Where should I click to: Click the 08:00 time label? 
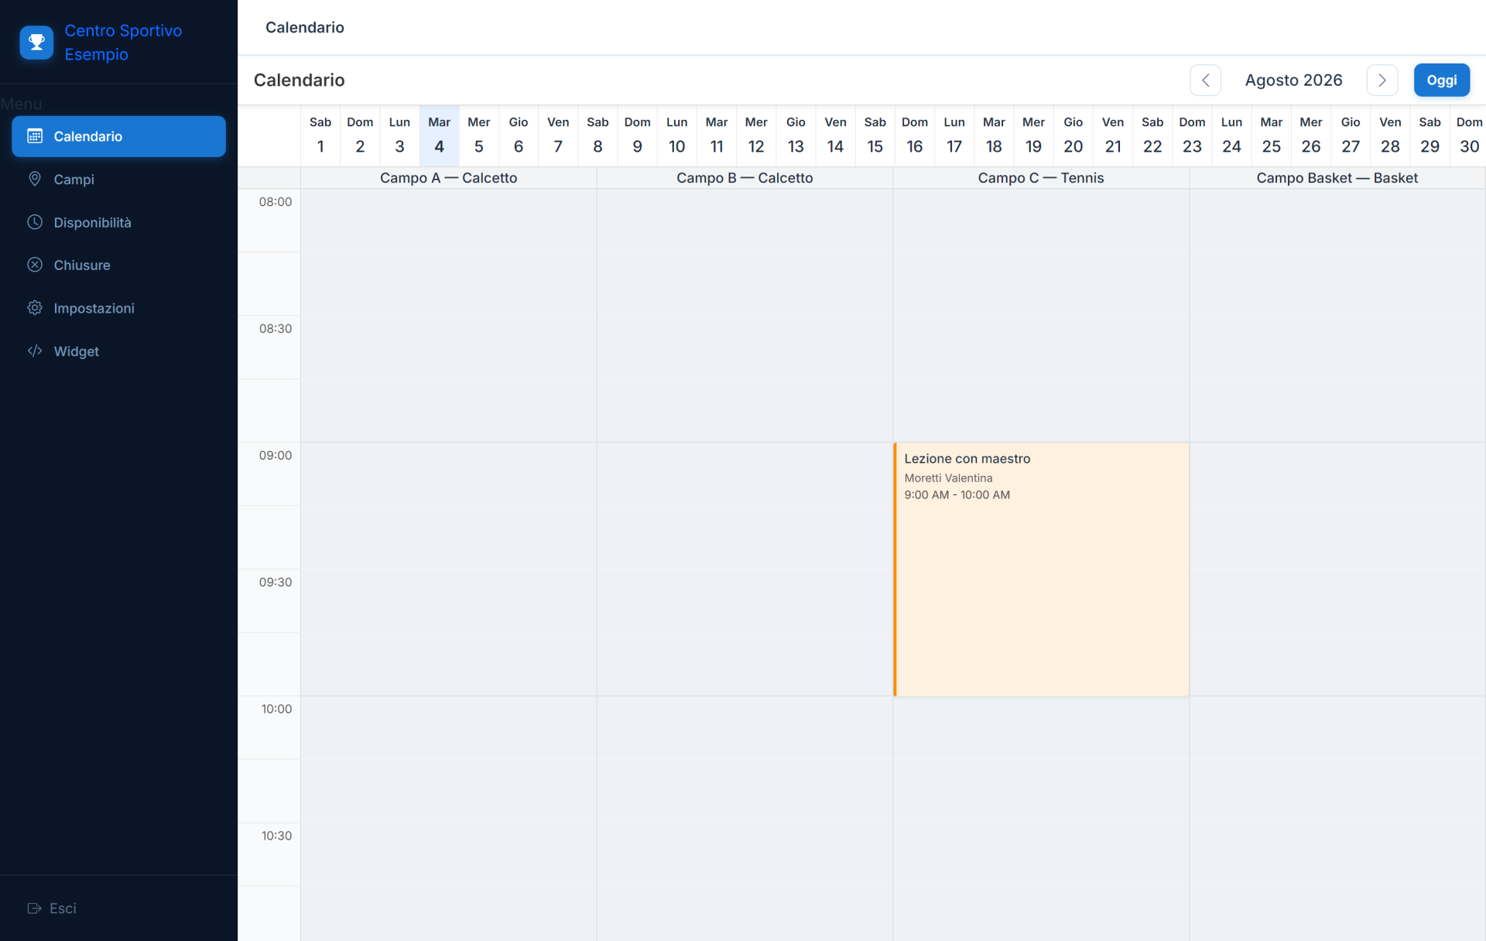pos(276,202)
